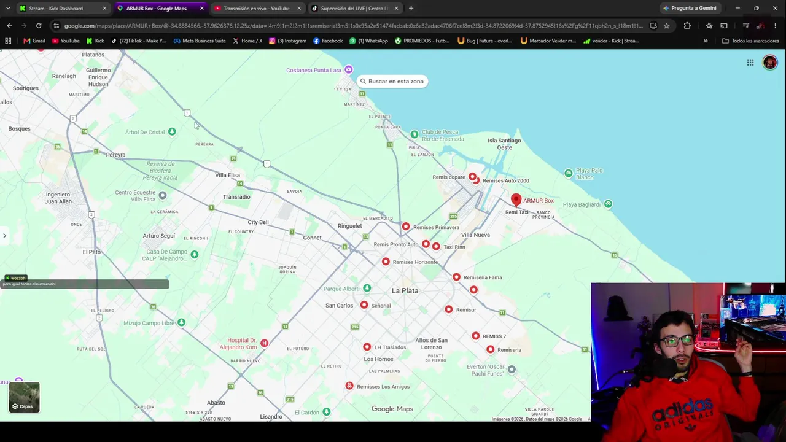Open the media controls icon
The height and width of the screenshot is (442, 786).
745,26
